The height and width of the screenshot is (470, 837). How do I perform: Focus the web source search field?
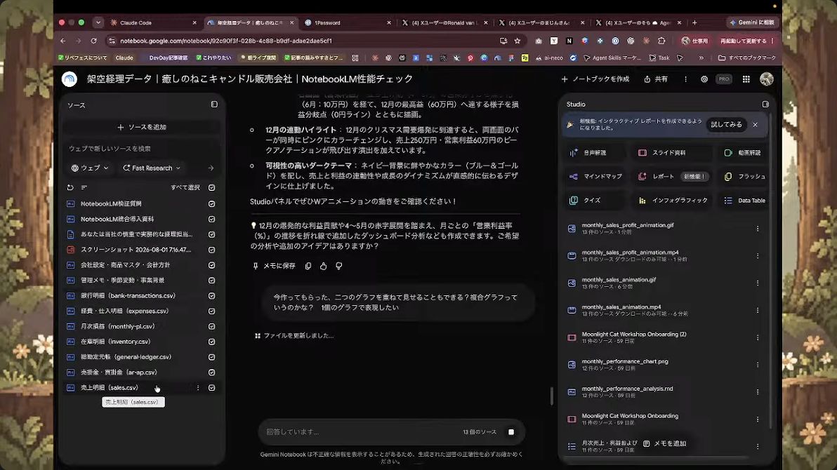pos(142,148)
